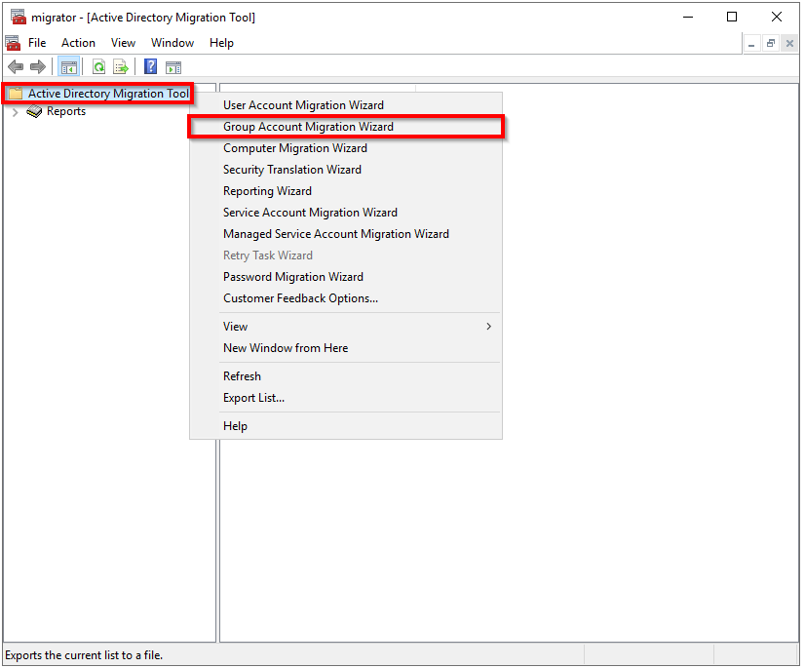Open the Action menu
805x668 pixels.
click(x=78, y=43)
